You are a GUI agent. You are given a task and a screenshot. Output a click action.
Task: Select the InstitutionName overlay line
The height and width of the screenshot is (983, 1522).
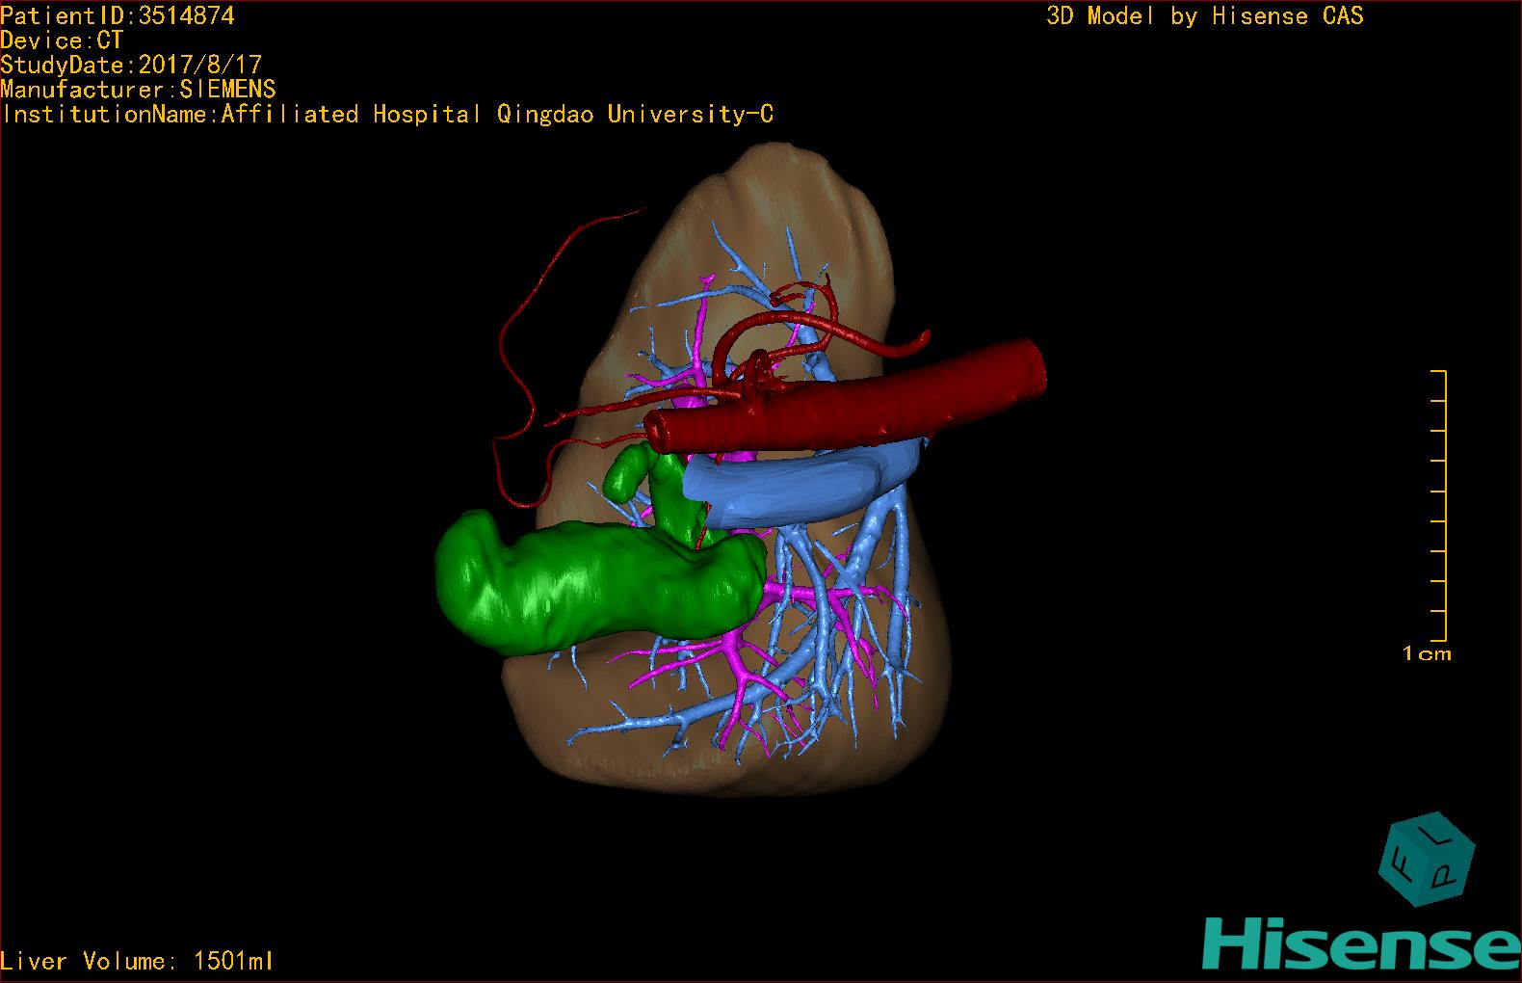[x=387, y=115]
